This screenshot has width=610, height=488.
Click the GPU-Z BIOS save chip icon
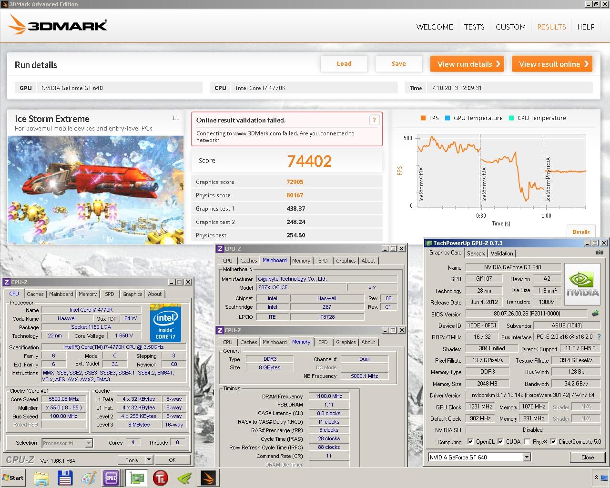(x=595, y=314)
